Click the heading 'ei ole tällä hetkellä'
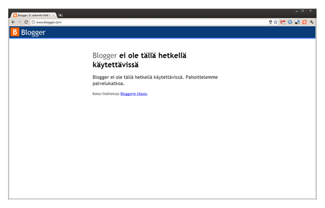Viewport: 325px width, 208px height. [153, 56]
